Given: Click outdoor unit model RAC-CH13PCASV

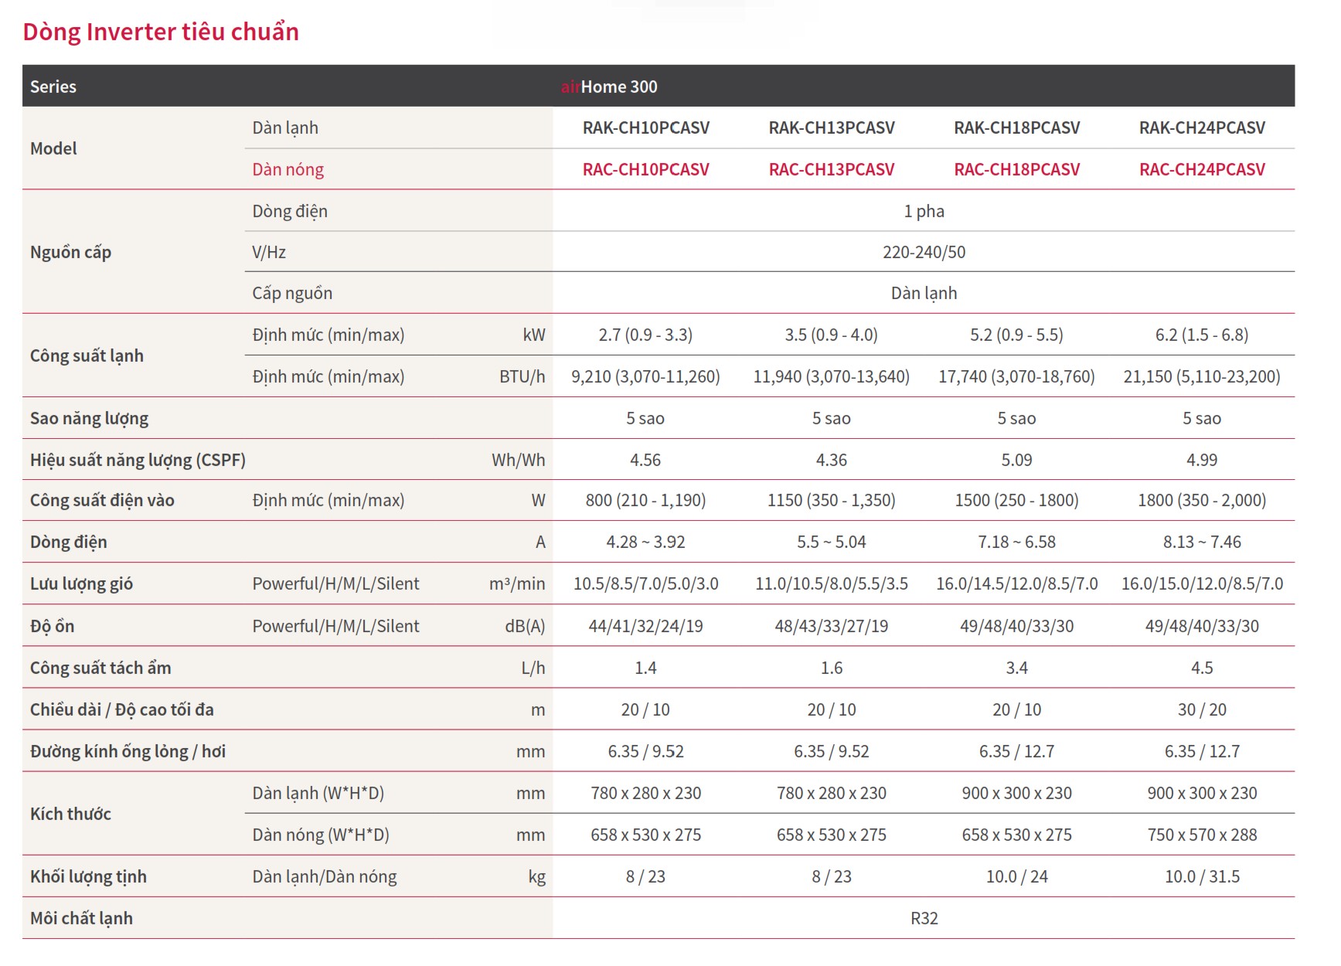Looking at the screenshot, I should [x=832, y=169].
